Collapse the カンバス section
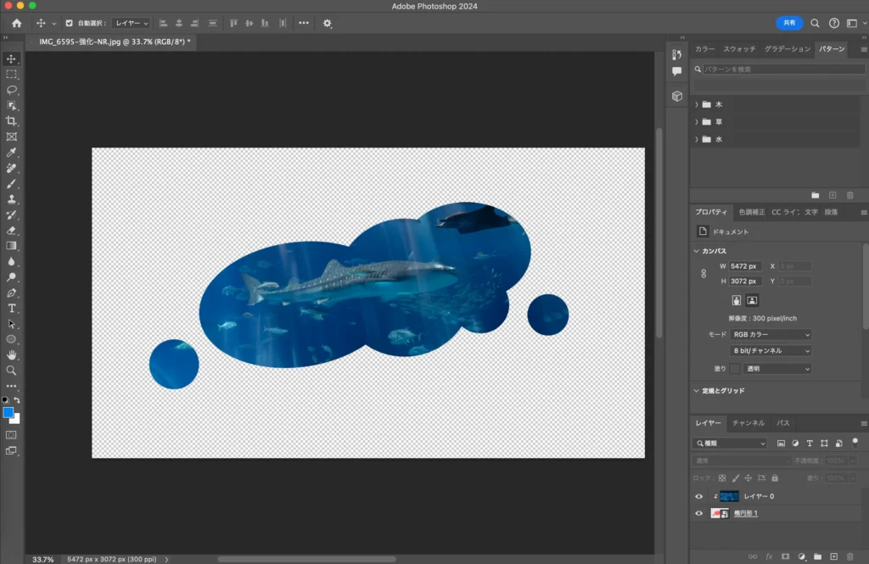Screen dimensions: 869x564 coord(697,251)
